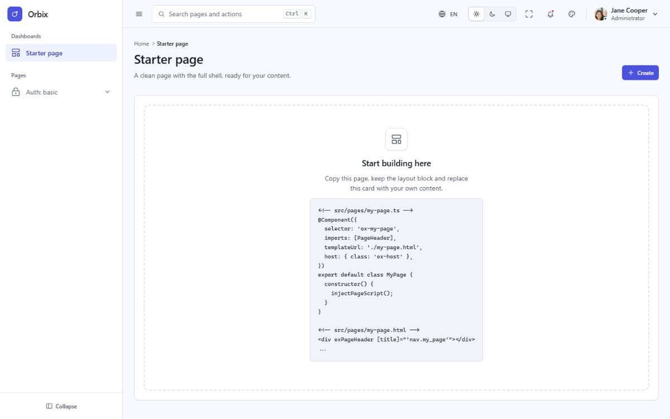
Task: Click the Start building here heading
Action: click(396, 163)
